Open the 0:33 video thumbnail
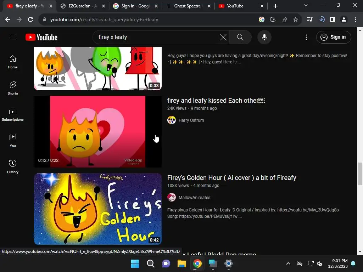The height and width of the screenshot is (272, 363). [x=98, y=68]
